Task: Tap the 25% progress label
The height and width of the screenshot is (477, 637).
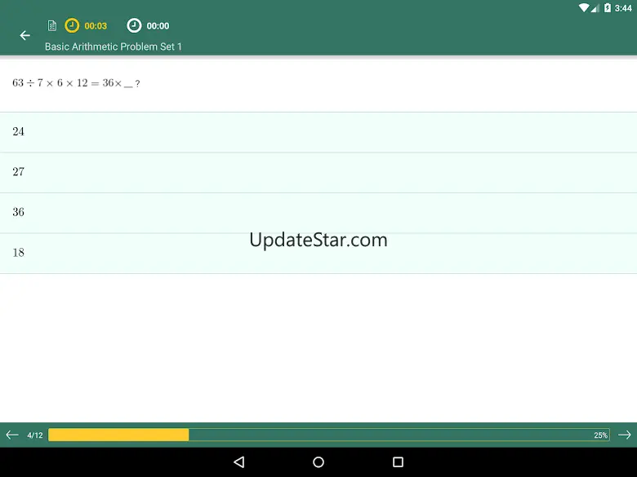Action: (x=600, y=435)
